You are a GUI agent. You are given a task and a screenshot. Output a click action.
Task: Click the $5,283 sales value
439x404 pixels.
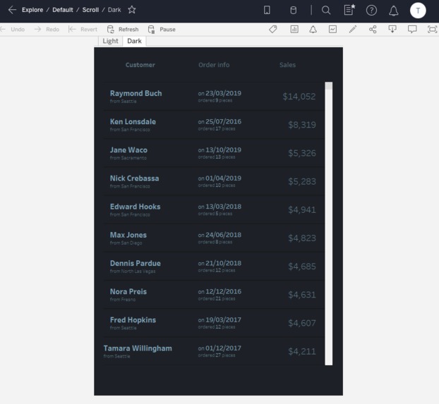[x=302, y=182]
